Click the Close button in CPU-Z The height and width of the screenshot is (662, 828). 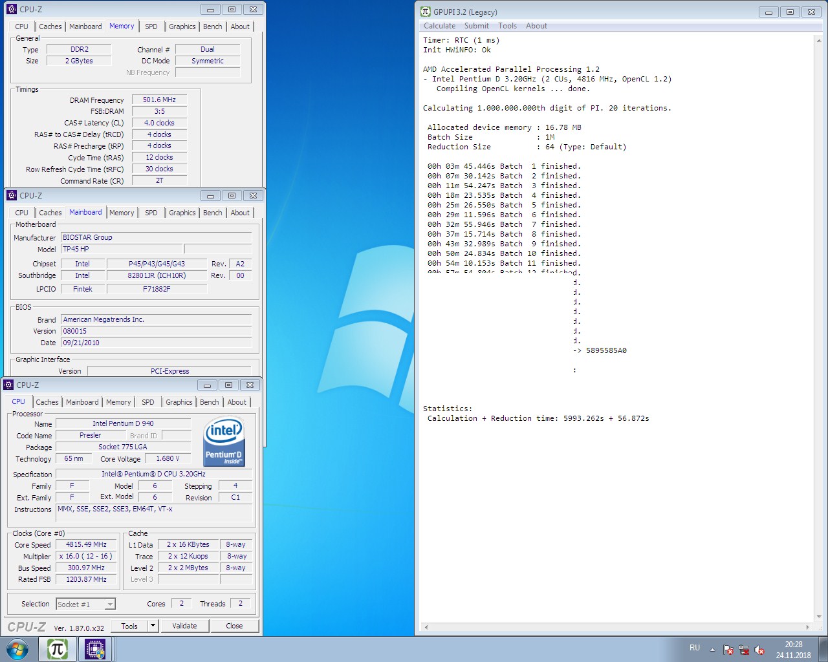[x=234, y=626]
